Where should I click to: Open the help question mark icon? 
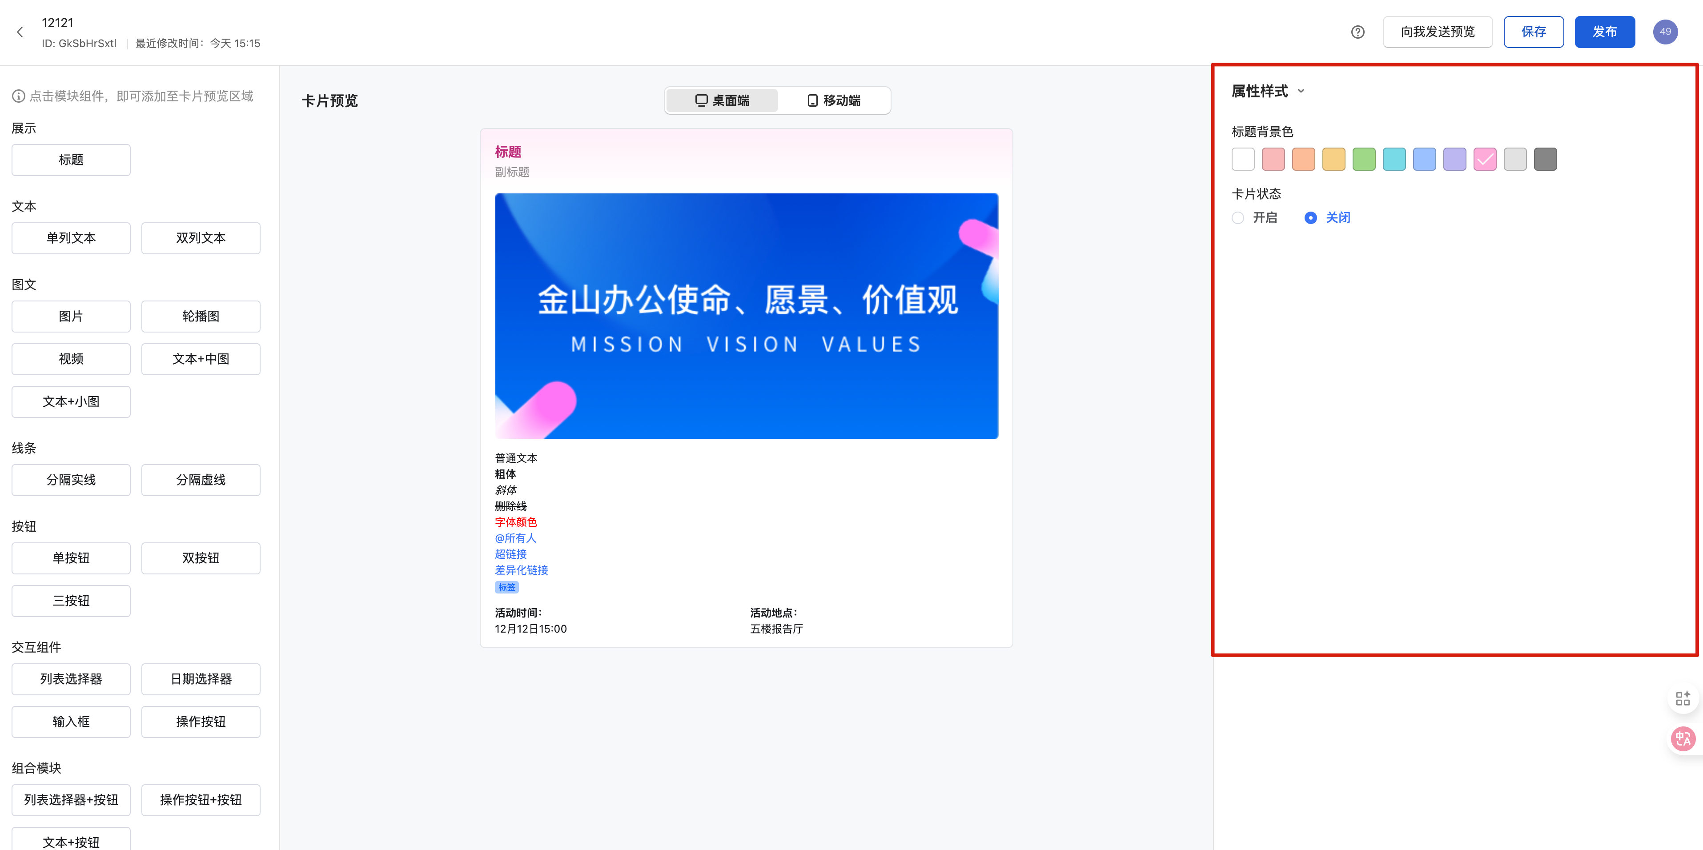tap(1358, 32)
